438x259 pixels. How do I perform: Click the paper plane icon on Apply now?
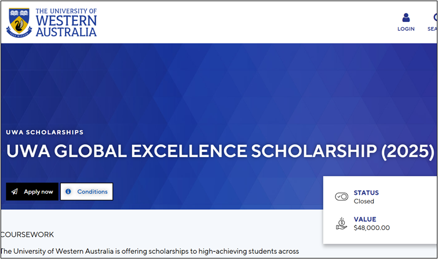[x=14, y=191]
